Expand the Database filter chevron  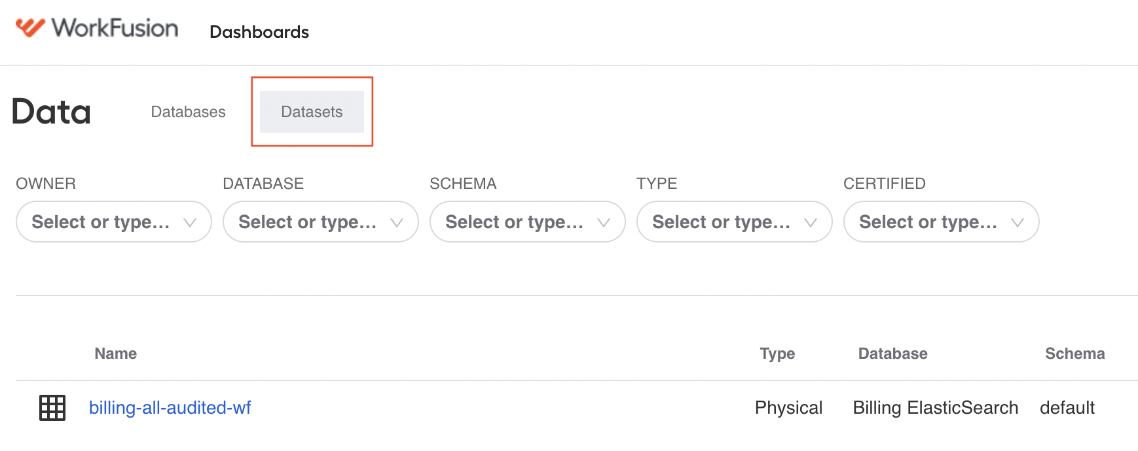point(397,222)
